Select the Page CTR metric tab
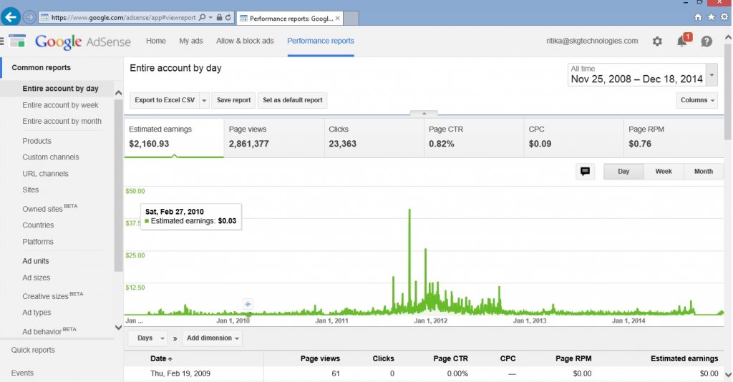The height and width of the screenshot is (382, 733). 474,137
